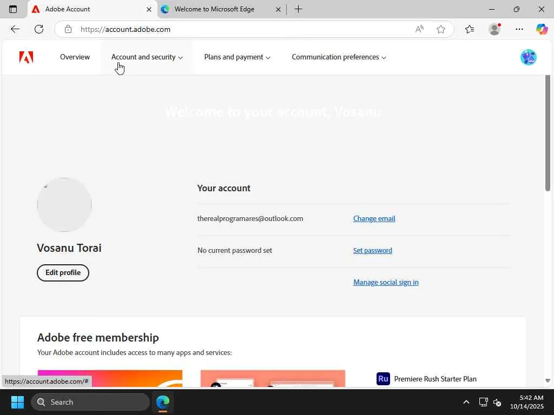Close the Welcome to Microsoft Edge tab
554x415 pixels.
tap(279, 10)
